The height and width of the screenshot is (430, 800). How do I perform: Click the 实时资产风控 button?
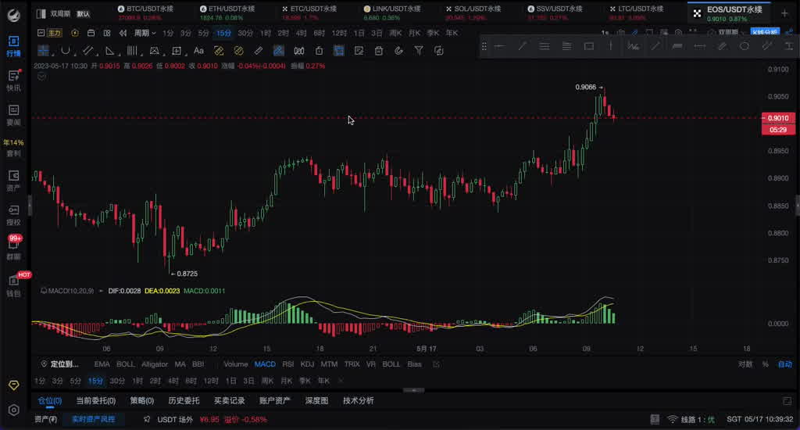93,420
